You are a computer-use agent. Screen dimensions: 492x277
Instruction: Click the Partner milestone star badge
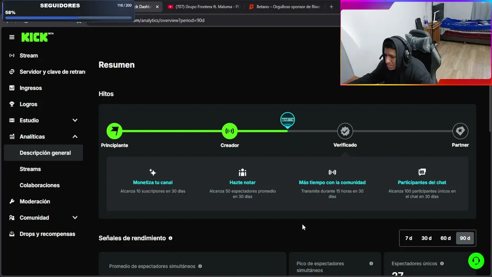460,131
